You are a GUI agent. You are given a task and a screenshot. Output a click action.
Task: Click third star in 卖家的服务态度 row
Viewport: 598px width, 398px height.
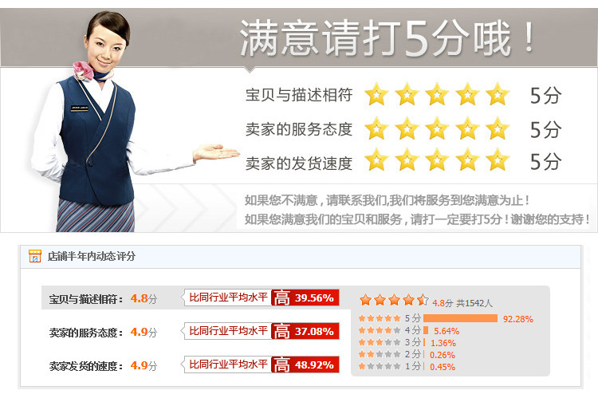[x=437, y=128]
